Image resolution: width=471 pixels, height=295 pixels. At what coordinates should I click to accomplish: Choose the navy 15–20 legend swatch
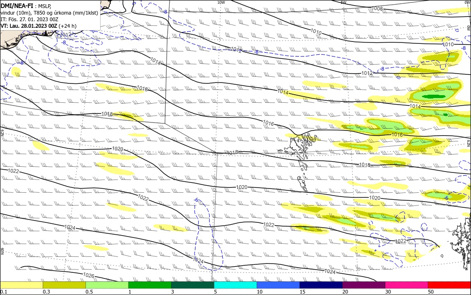tap(321, 285)
